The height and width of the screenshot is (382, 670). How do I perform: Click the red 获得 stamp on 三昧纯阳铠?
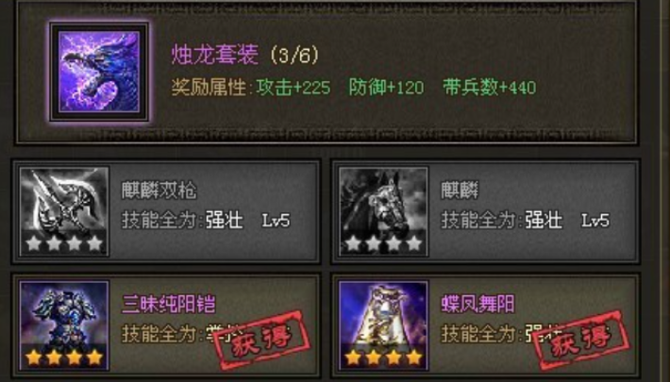pyautogui.click(x=261, y=341)
